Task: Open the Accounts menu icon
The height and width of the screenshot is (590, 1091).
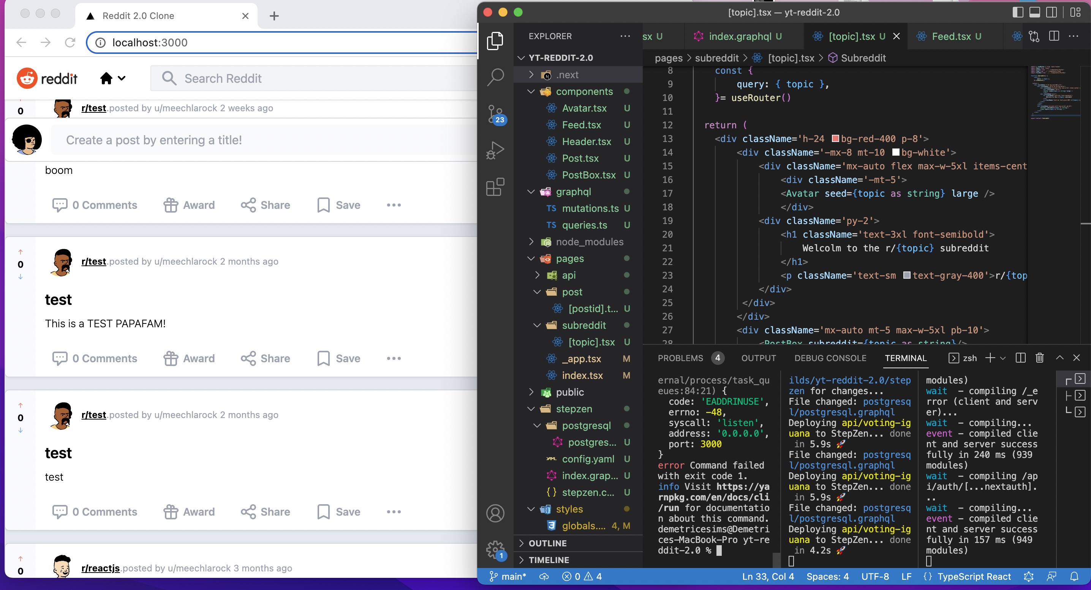Action: (495, 513)
